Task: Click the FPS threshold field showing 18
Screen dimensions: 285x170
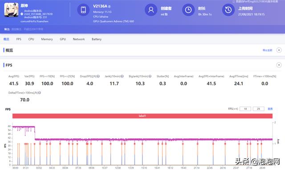Action: coord(245,109)
